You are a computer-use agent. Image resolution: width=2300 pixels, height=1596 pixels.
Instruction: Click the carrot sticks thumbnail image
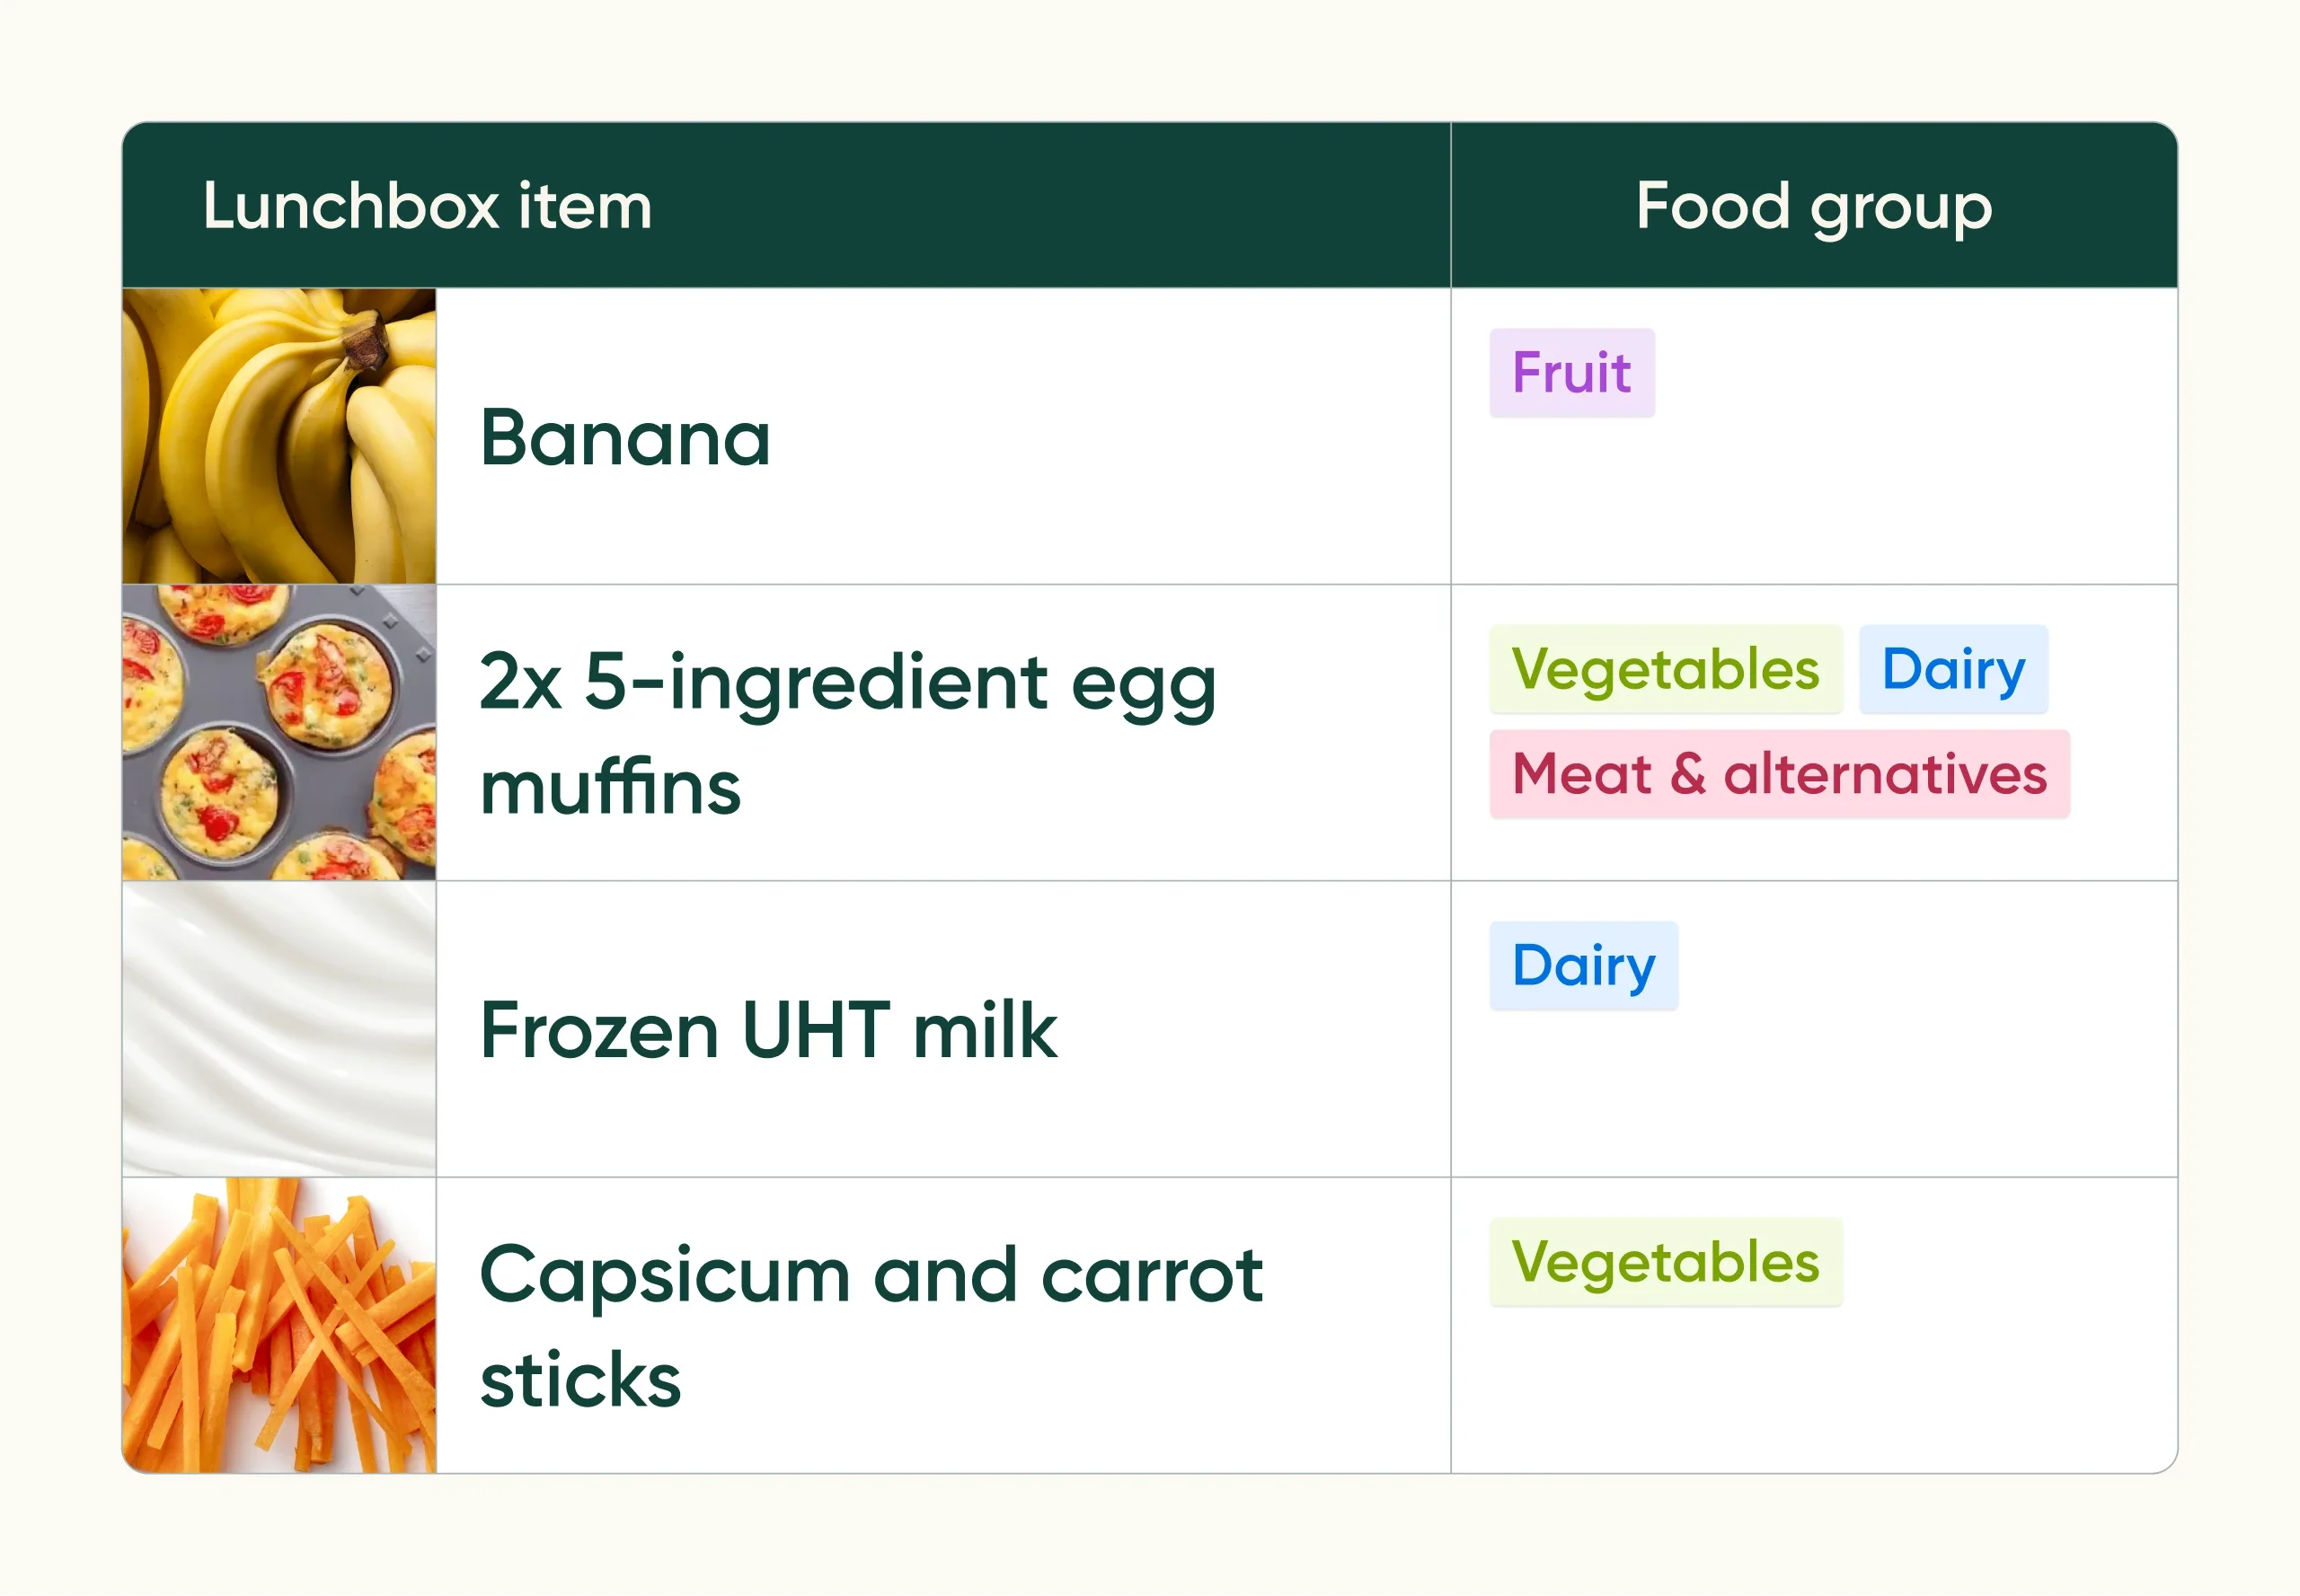pos(279,1325)
